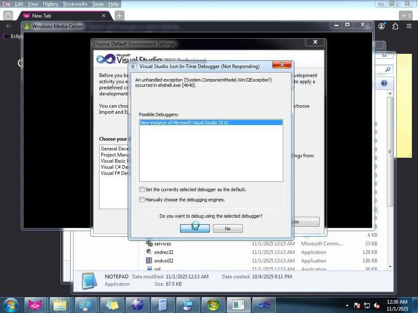418x313 pixels.
Task: Click the Eclipse bookmark icon in browser
Action: [6, 36]
